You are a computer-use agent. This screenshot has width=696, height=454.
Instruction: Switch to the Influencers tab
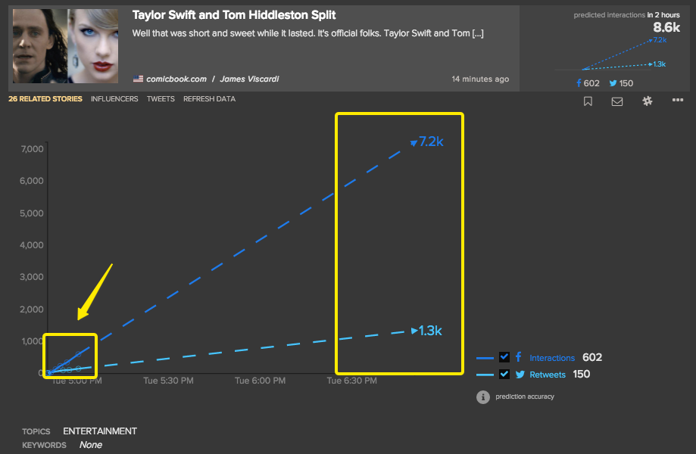point(114,98)
